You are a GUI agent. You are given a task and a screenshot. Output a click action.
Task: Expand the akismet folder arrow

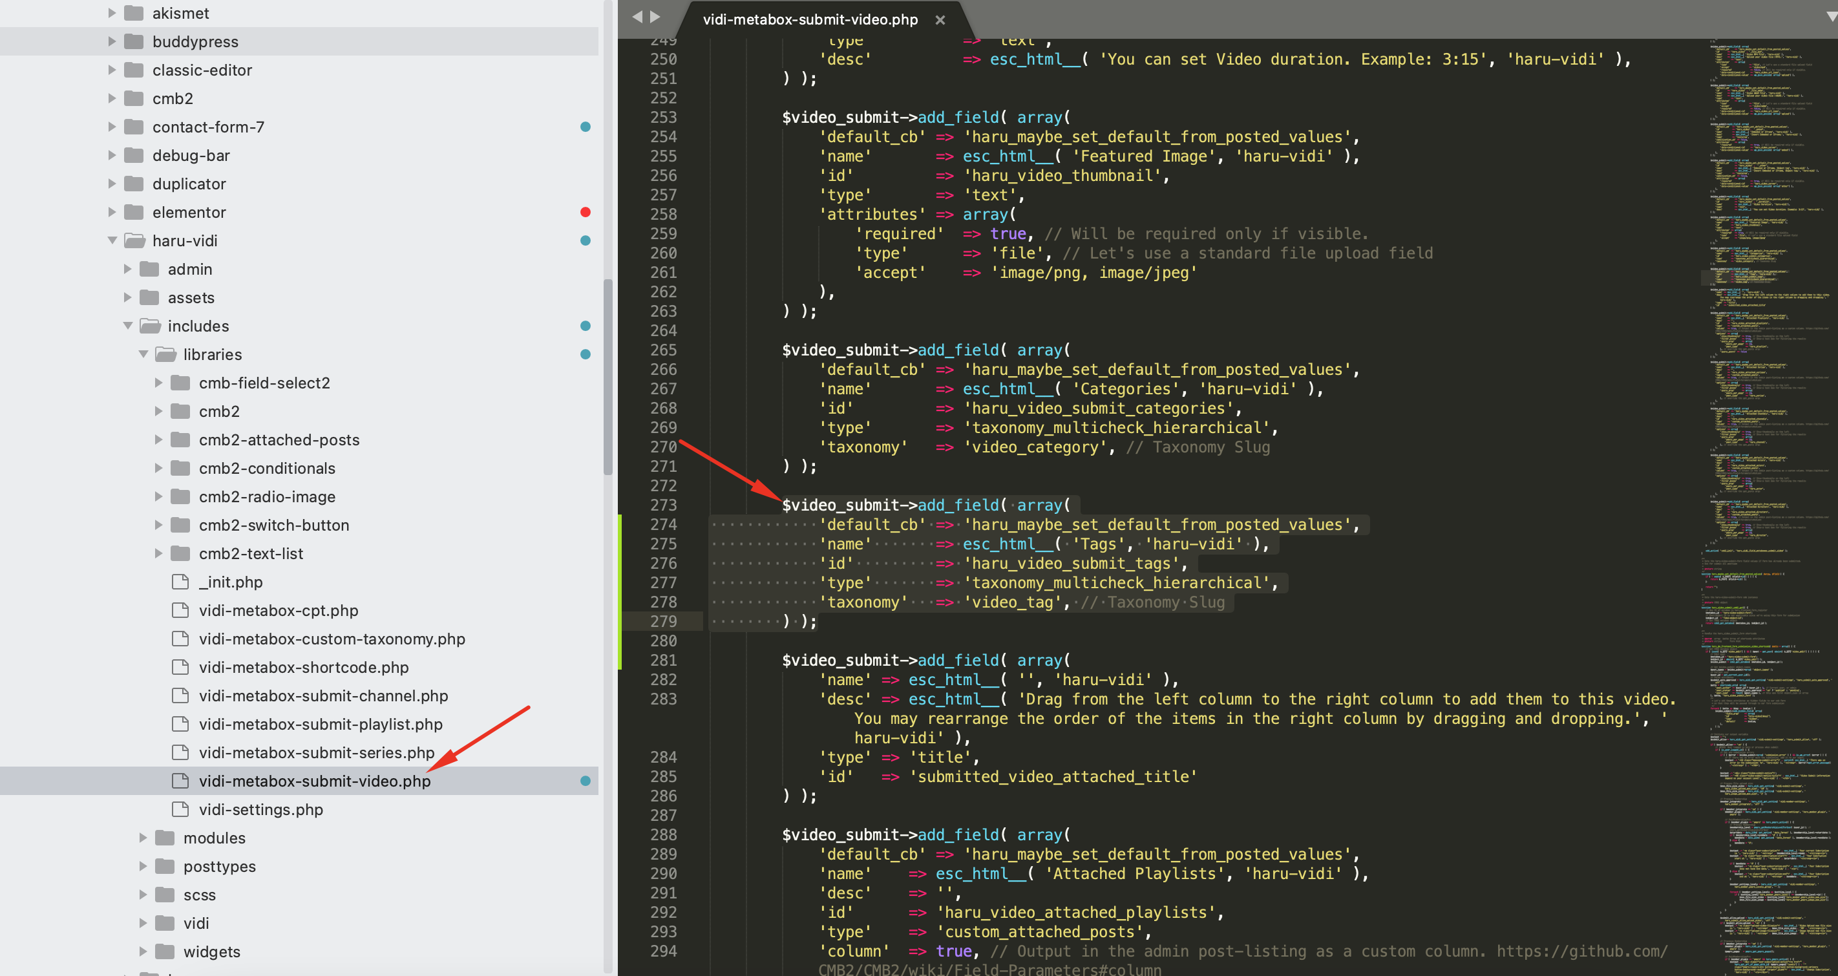point(111,13)
